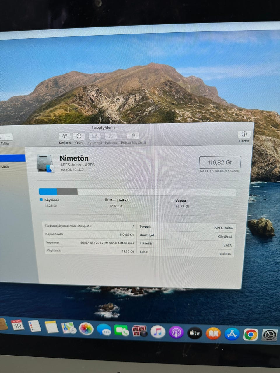Open the Tiedot info panel
This screenshot has width=280, height=373.
click(x=244, y=134)
